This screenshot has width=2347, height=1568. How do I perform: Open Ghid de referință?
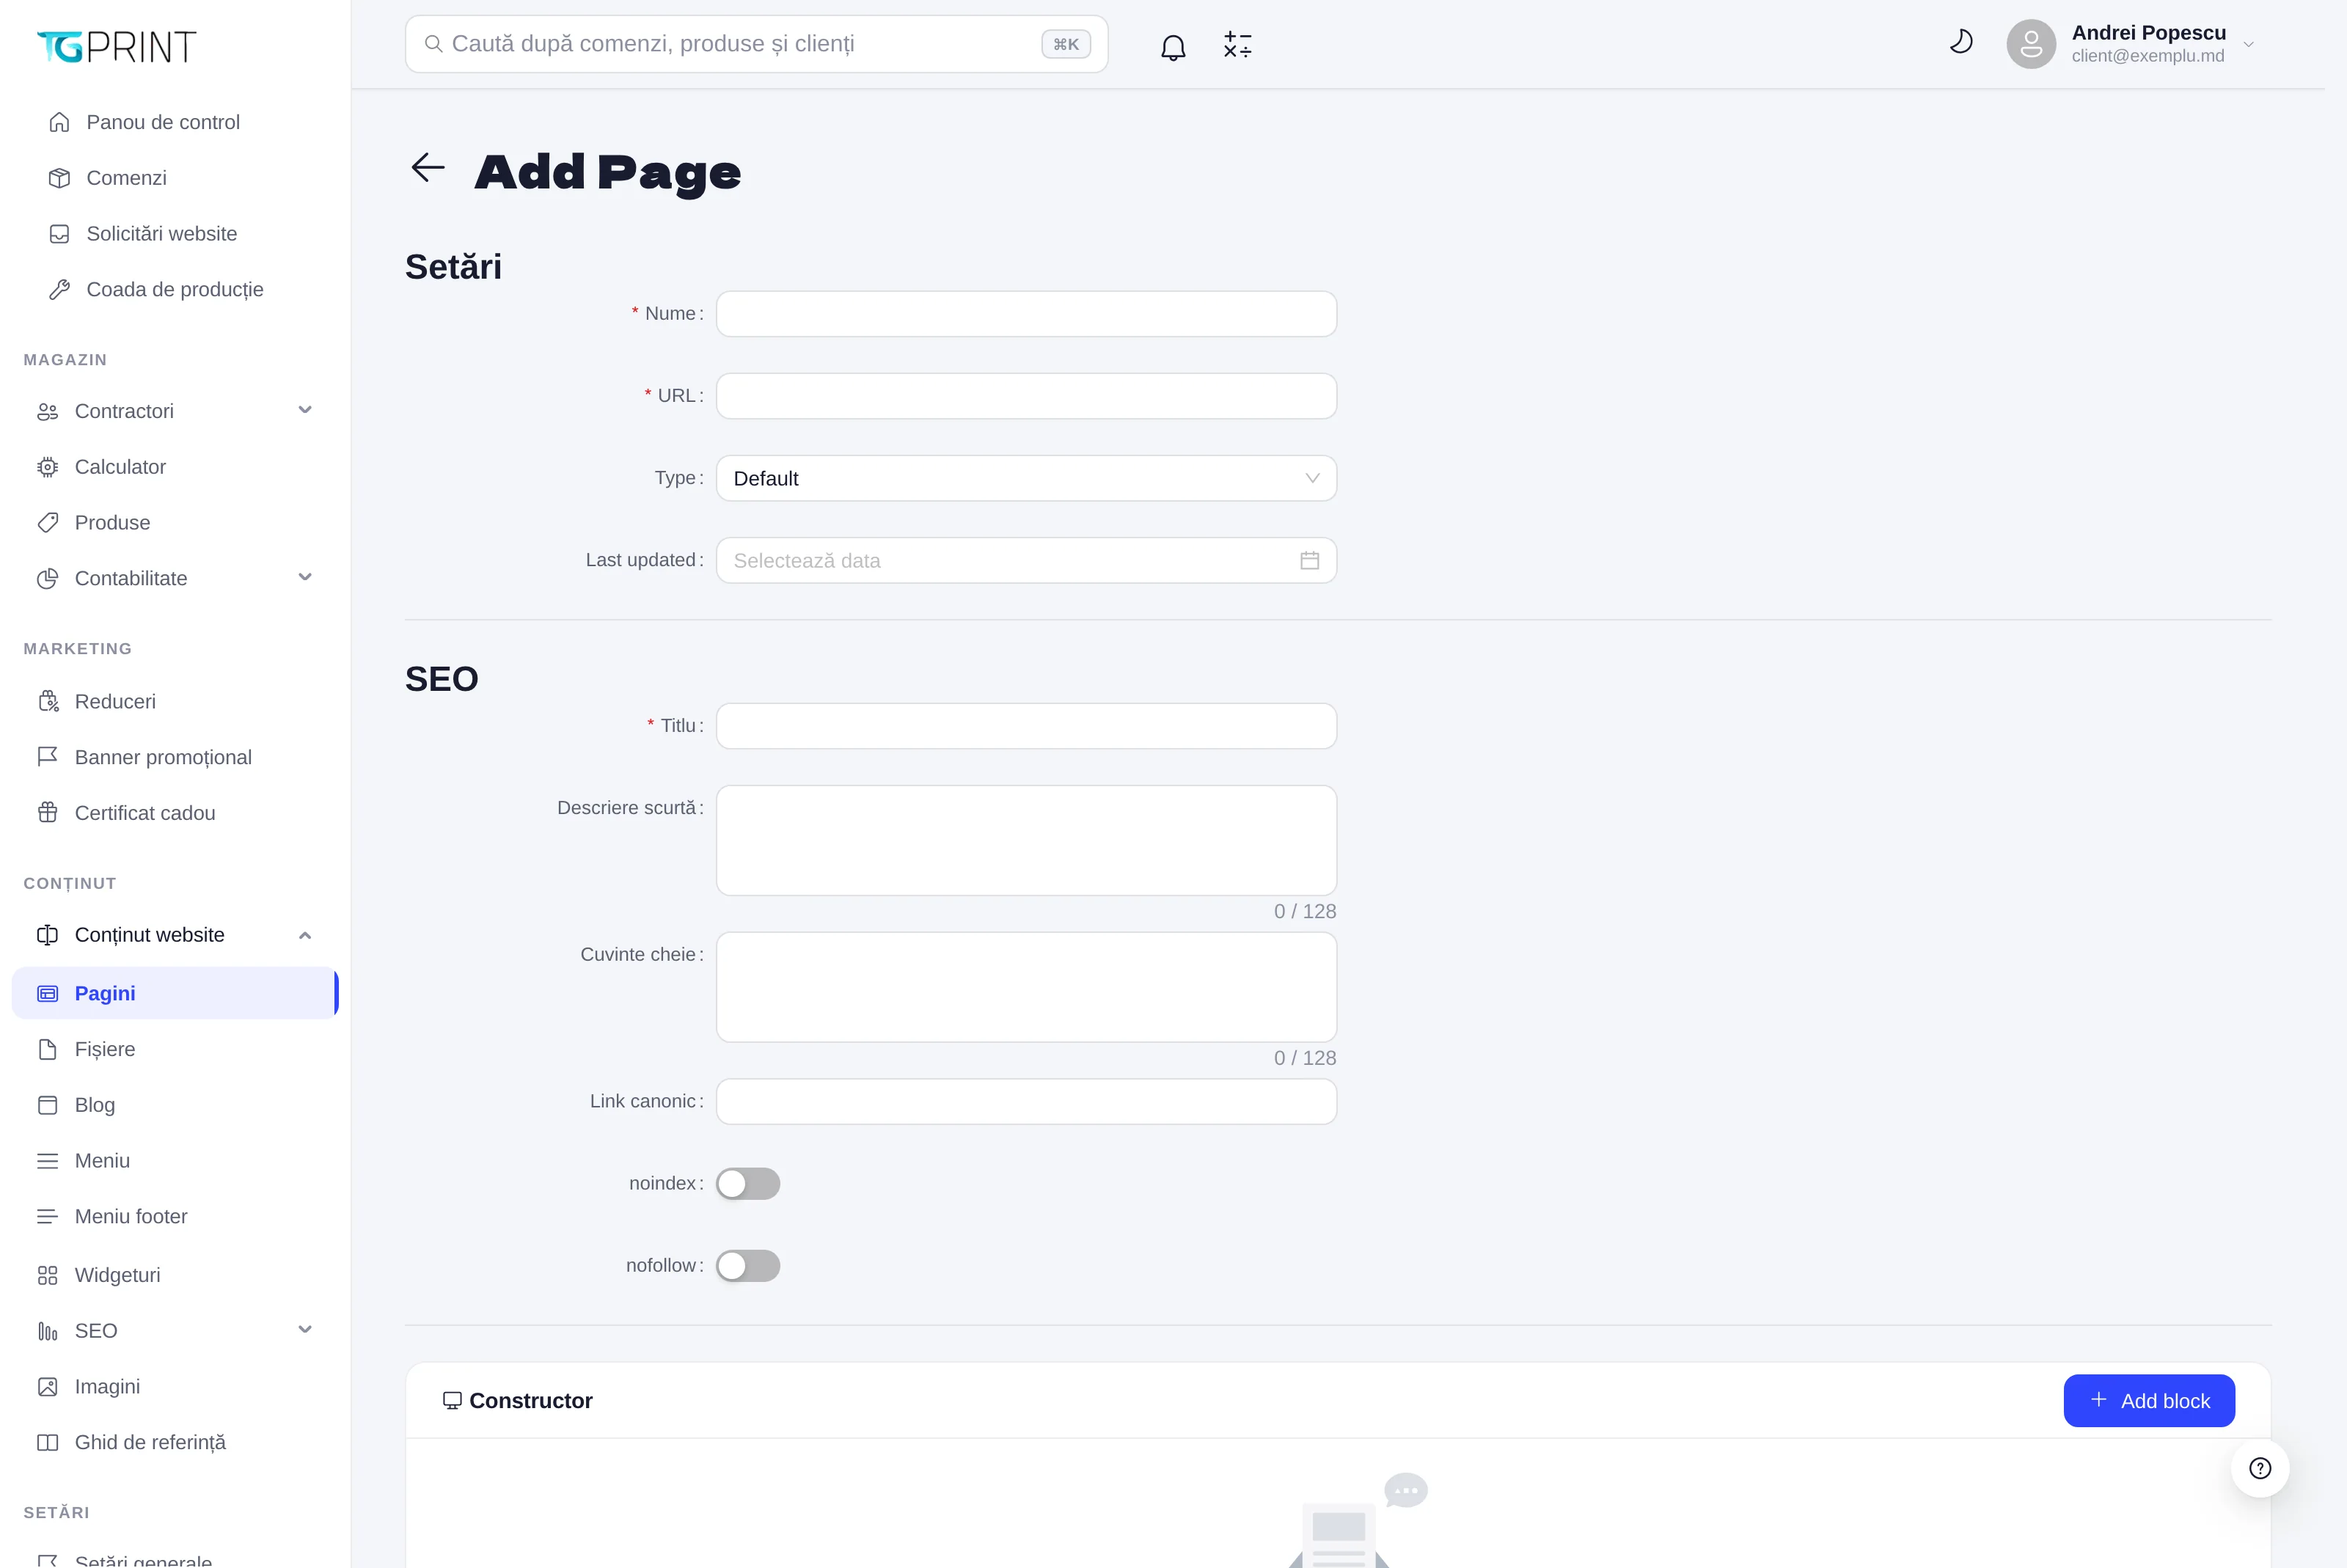coord(175,1442)
